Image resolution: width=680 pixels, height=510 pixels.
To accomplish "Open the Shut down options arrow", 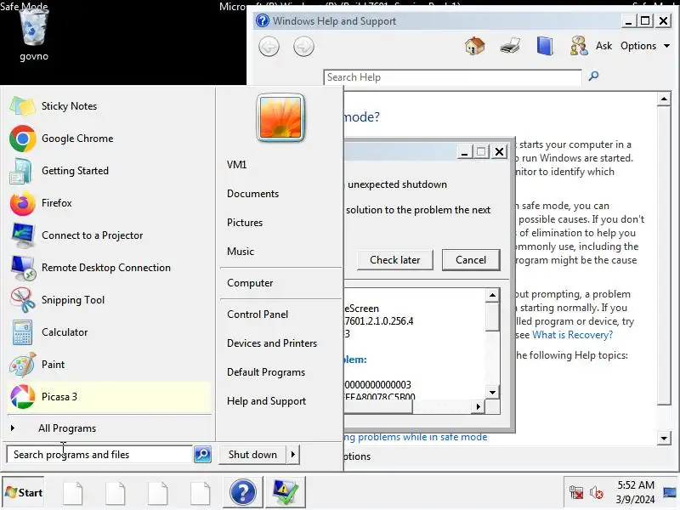I will (x=292, y=455).
